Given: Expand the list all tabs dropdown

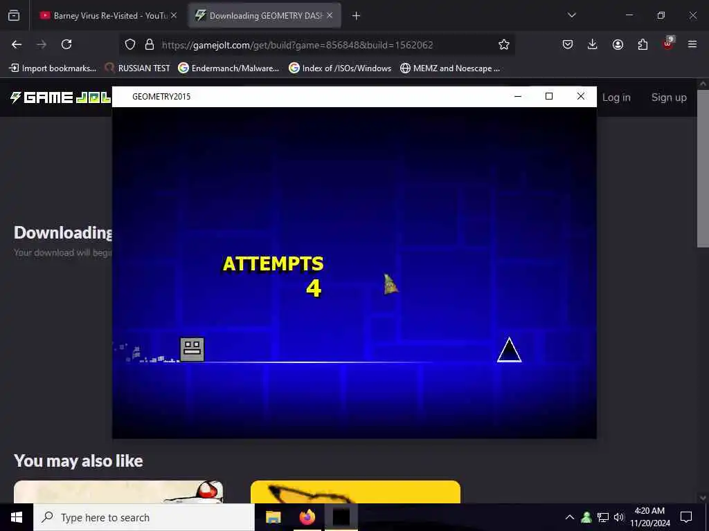Looking at the screenshot, I should pyautogui.click(x=572, y=15).
